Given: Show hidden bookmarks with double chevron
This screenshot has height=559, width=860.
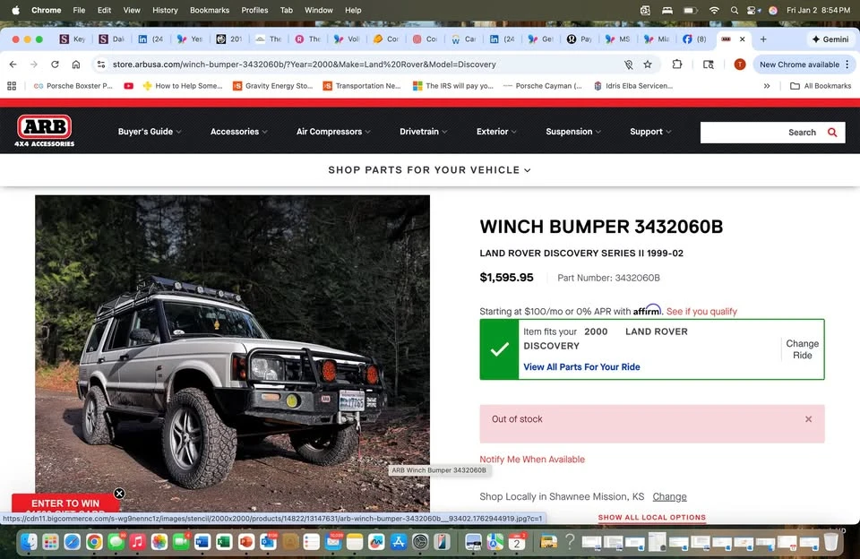Looking at the screenshot, I should 767,86.
